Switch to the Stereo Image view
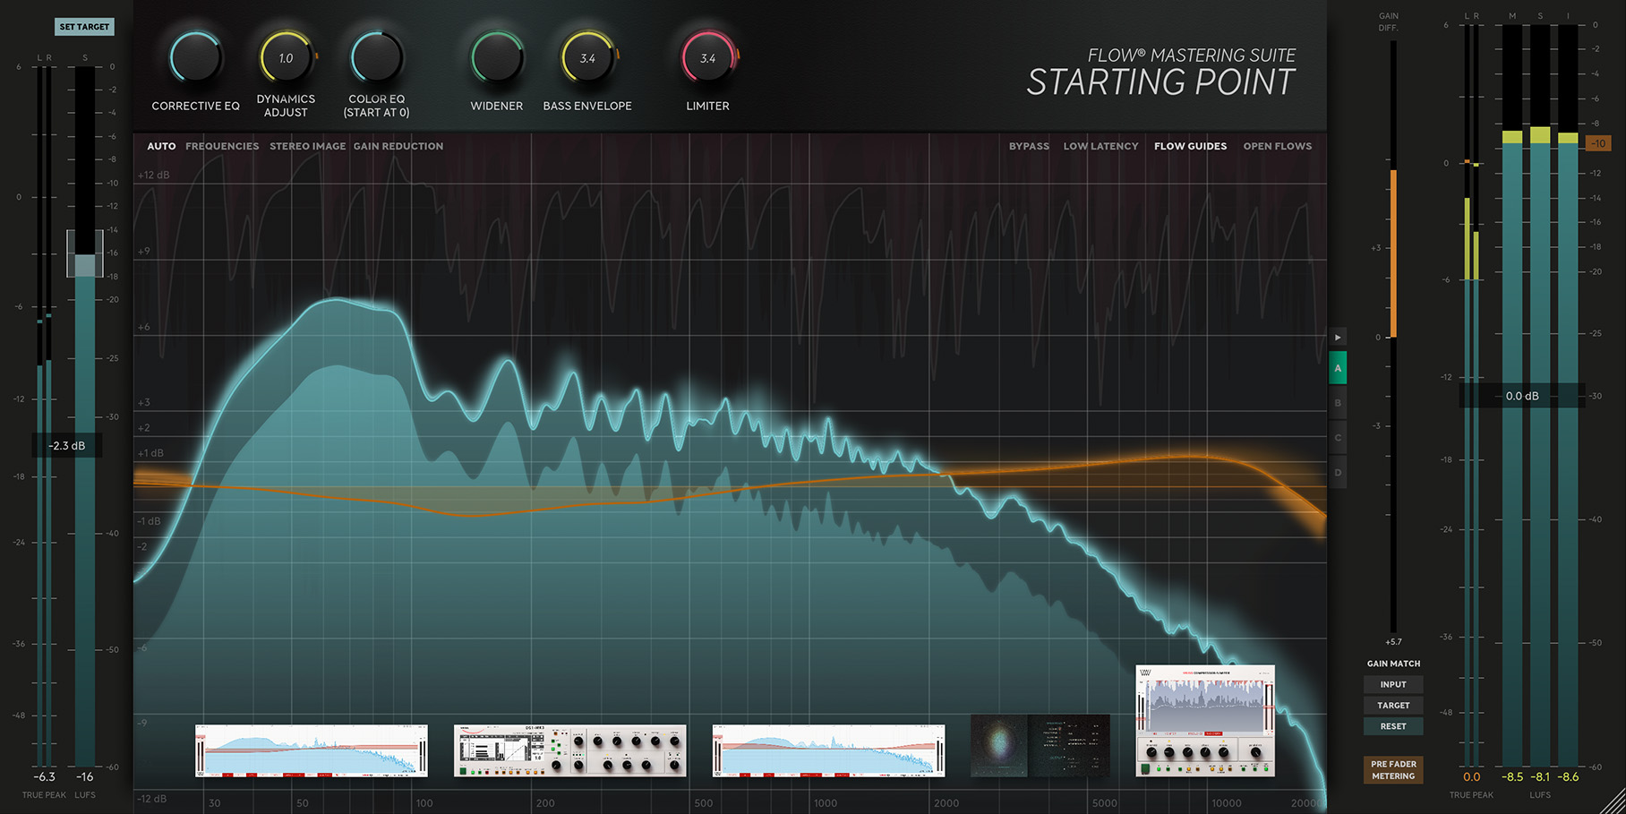This screenshot has height=814, width=1626. pos(307,146)
